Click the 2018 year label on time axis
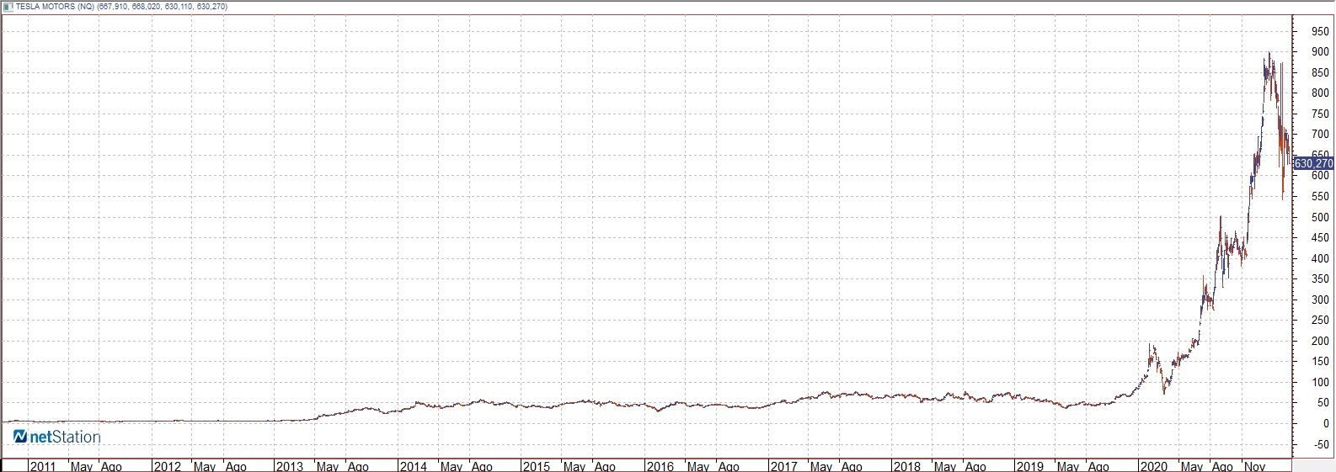 [x=906, y=465]
